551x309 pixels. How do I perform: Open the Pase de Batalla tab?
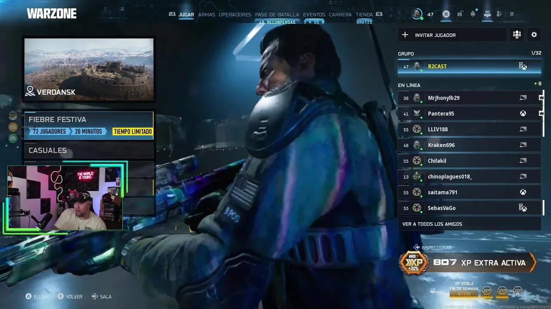coord(277,15)
